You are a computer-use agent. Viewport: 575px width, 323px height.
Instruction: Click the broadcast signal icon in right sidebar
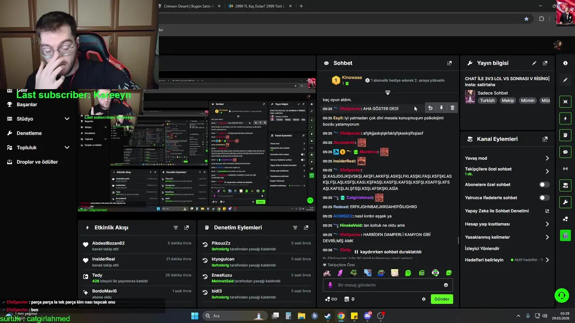click(x=565, y=169)
